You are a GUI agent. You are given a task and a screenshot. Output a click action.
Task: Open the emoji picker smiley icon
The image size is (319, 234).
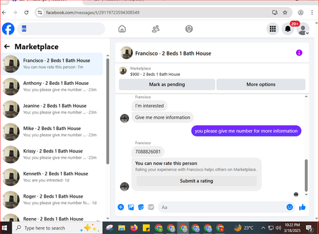coord(290,207)
